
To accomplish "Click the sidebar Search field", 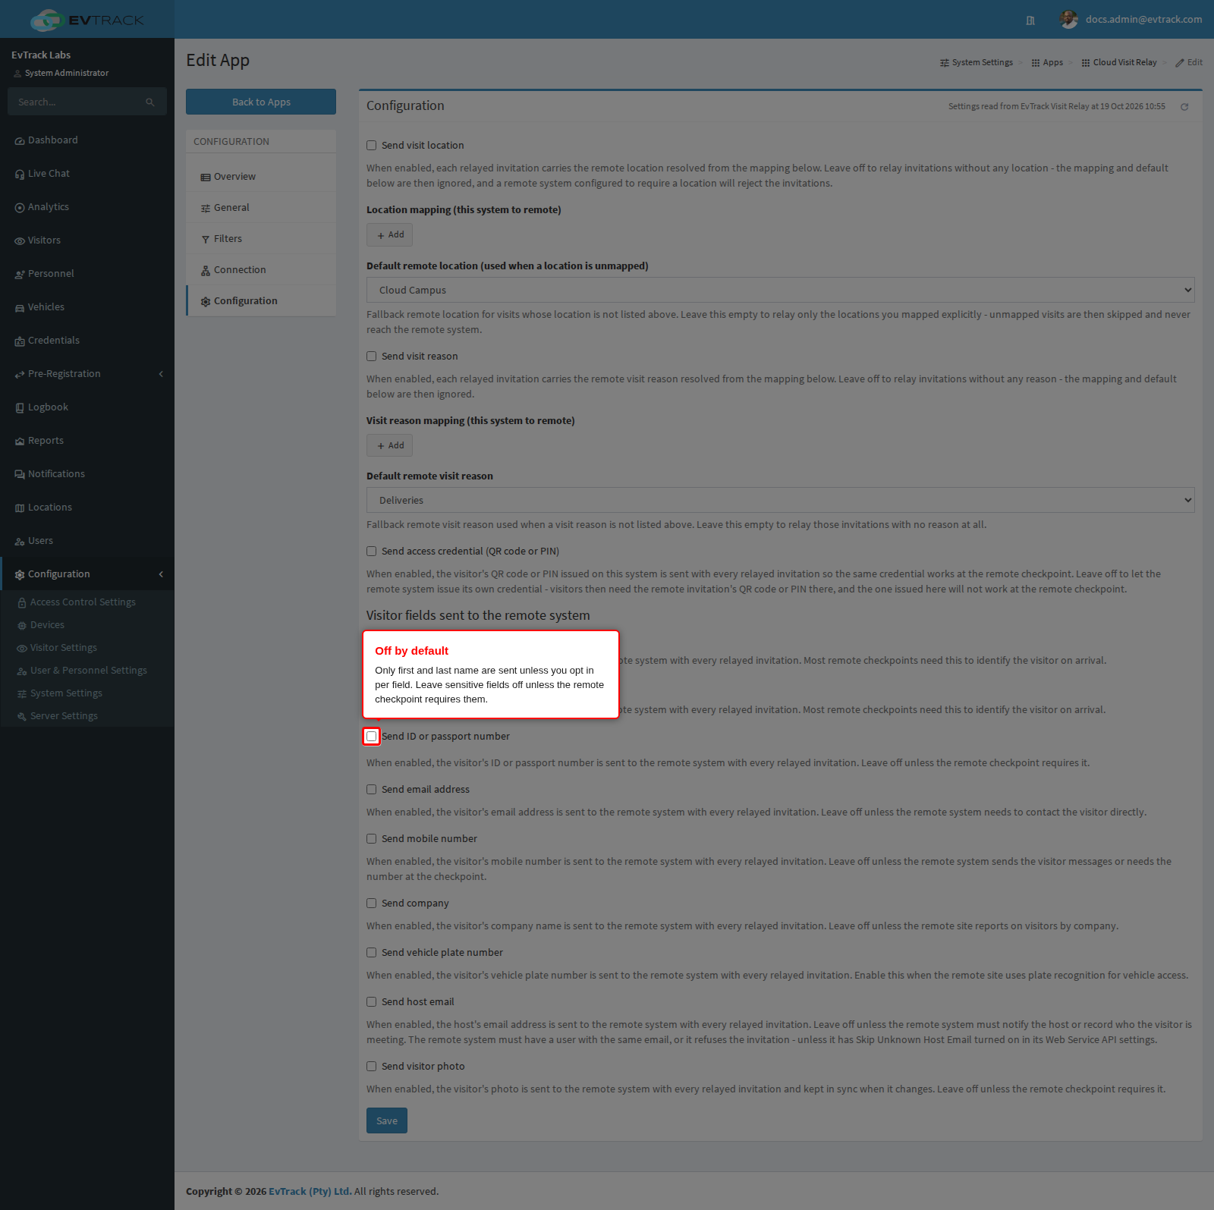I will click(x=76, y=102).
